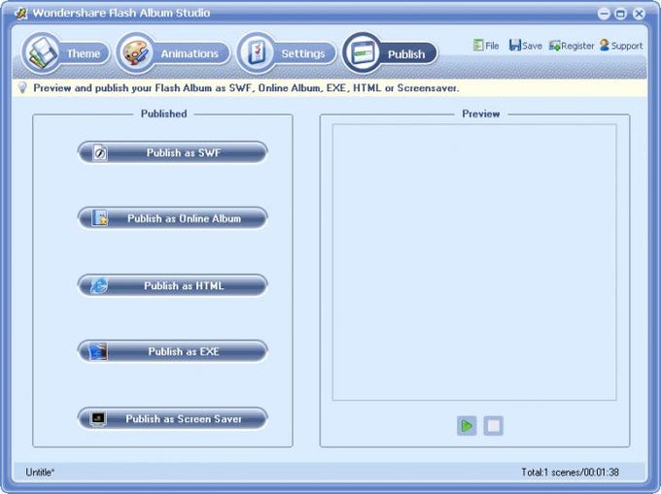The image size is (661, 494).
Task: Click the Register link
Action: (572, 46)
